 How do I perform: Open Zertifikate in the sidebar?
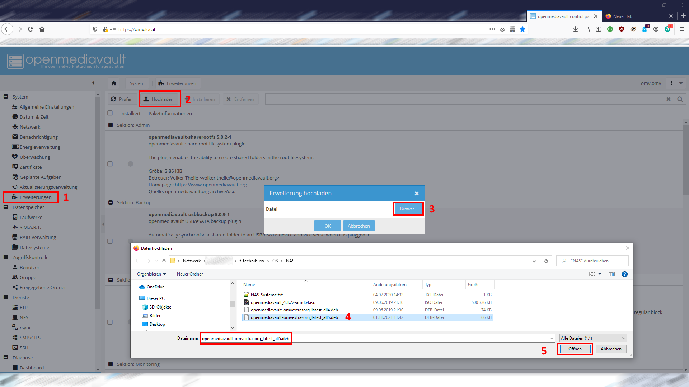(x=31, y=167)
